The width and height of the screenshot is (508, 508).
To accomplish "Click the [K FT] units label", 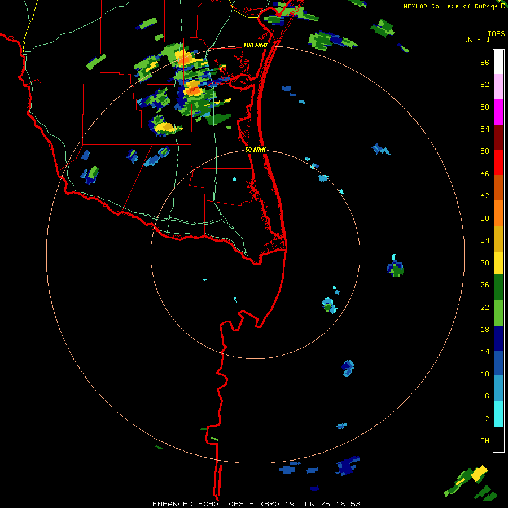I will (477, 40).
